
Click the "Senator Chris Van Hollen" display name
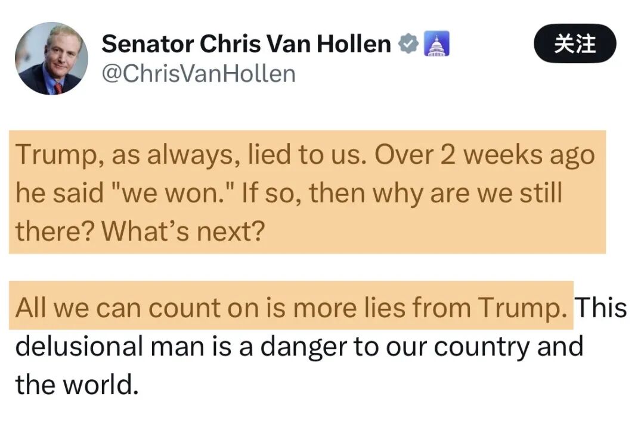tap(246, 43)
